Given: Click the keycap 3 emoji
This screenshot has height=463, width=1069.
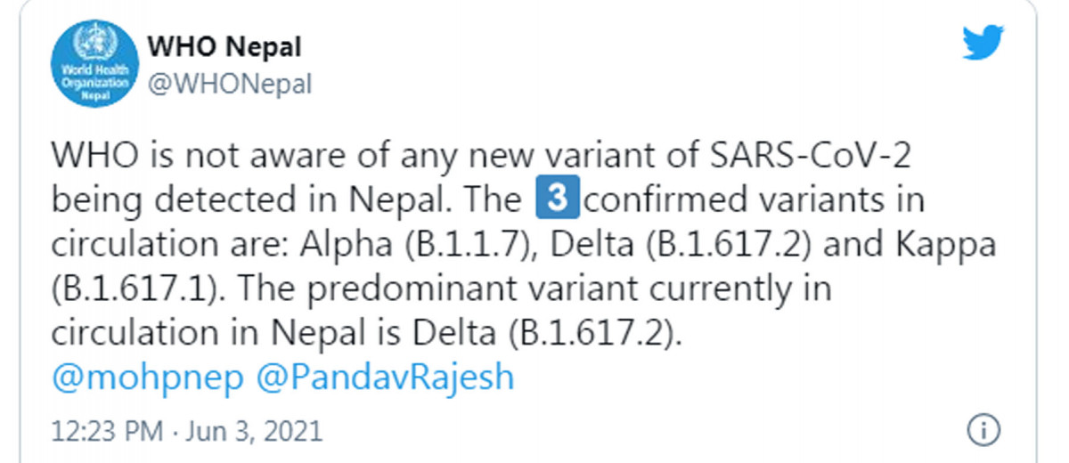Looking at the screenshot, I should coord(558,198).
